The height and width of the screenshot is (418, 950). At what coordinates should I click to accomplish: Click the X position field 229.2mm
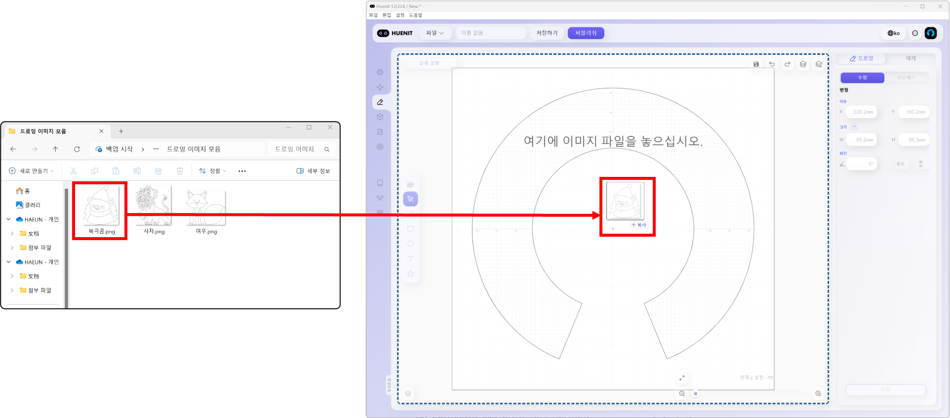click(863, 112)
